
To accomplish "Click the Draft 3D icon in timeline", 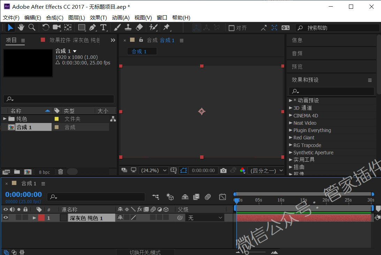I will coord(170,197).
